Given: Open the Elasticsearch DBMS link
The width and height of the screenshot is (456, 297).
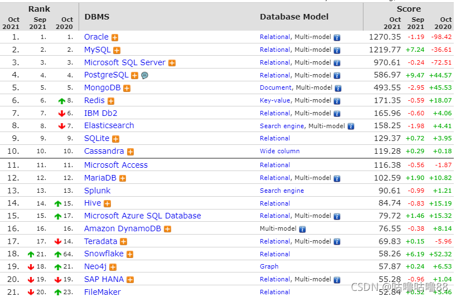Looking at the screenshot, I should click(109, 125).
